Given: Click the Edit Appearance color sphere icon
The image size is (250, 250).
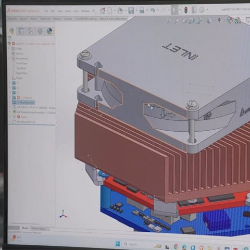Looking at the screenshot, I should (x=230, y=20).
